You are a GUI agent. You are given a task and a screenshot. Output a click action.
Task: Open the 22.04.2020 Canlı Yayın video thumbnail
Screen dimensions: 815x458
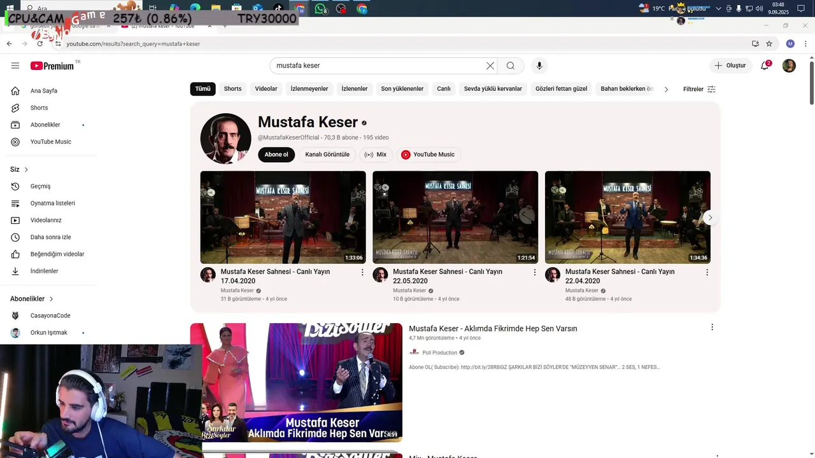pos(628,217)
